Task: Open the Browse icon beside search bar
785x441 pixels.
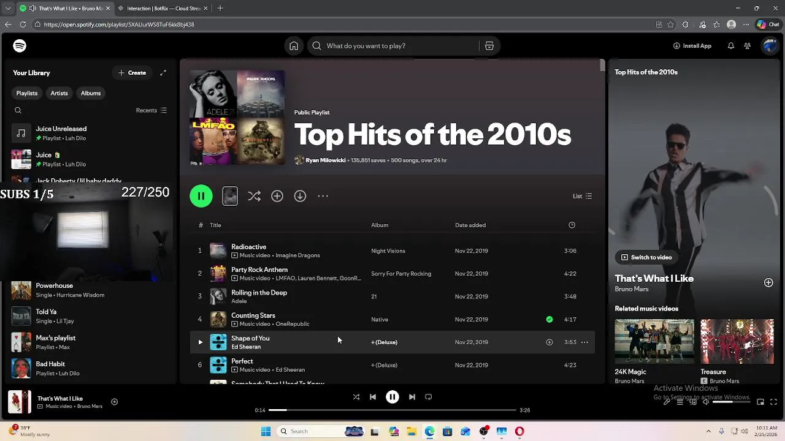Action: tap(489, 46)
